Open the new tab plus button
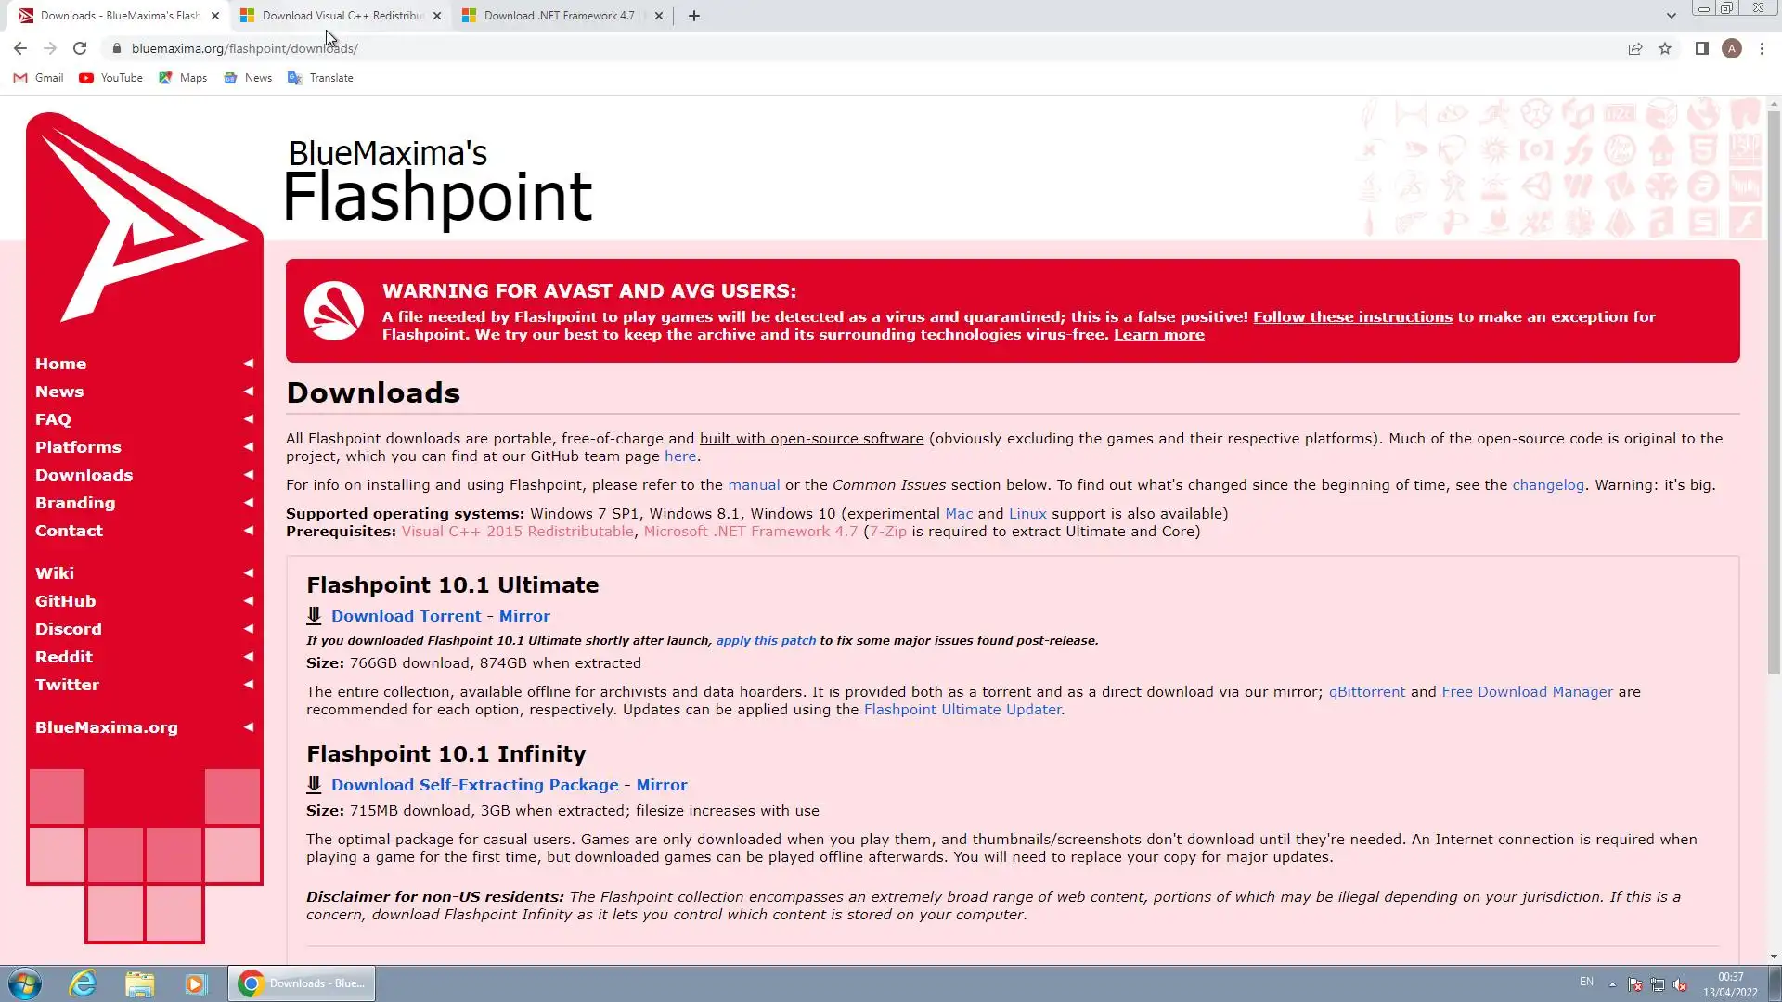Image resolution: width=1782 pixels, height=1002 pixels. click(693, 16)
